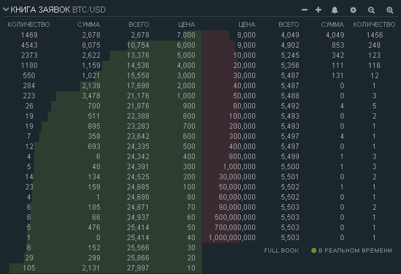401x274 pixels.
Task: Click the bid price 100
Action: (x=189, y=187)
